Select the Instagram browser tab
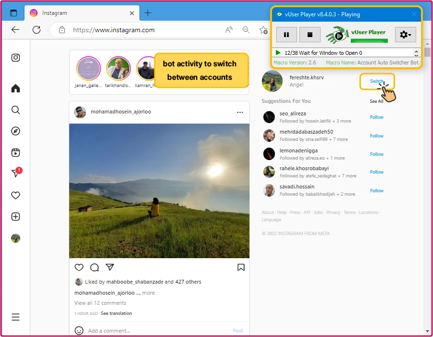This screenshot has width=433, height=337. pos(82,13)
